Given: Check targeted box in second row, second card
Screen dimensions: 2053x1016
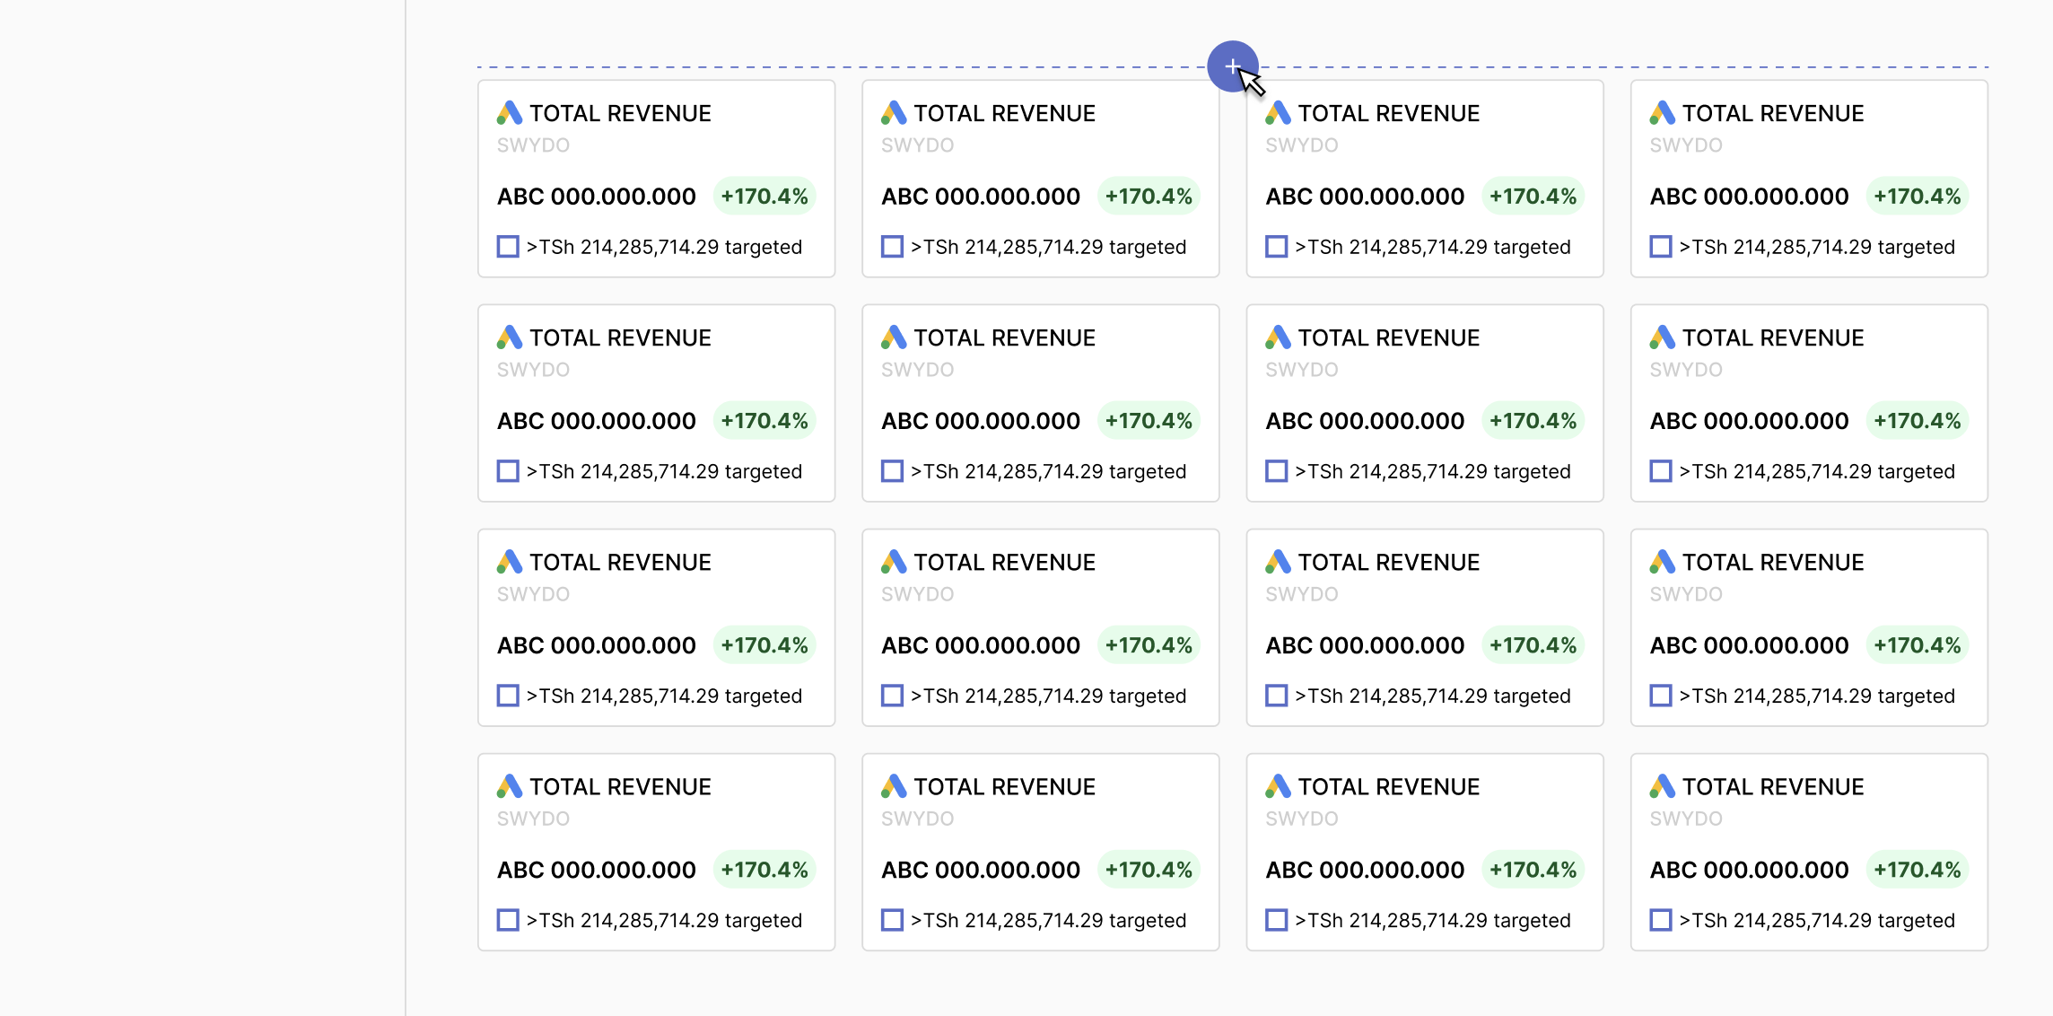Looking at the screenshot, I should pyautogui.click(x=892, y=470).
